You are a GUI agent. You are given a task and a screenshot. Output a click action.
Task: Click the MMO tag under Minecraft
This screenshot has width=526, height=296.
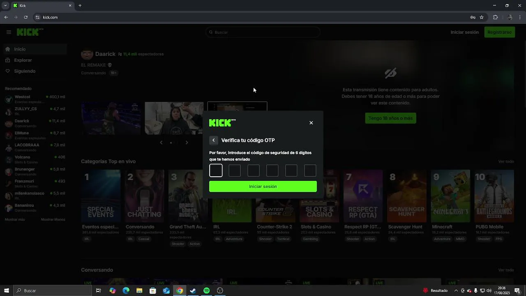pos(460,239)
